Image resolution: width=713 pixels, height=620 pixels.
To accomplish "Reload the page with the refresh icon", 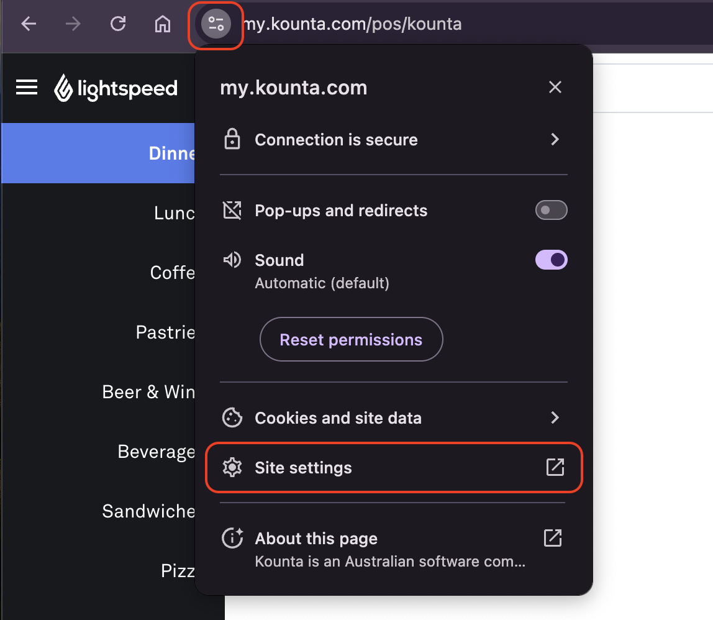I will coord(118,24).
